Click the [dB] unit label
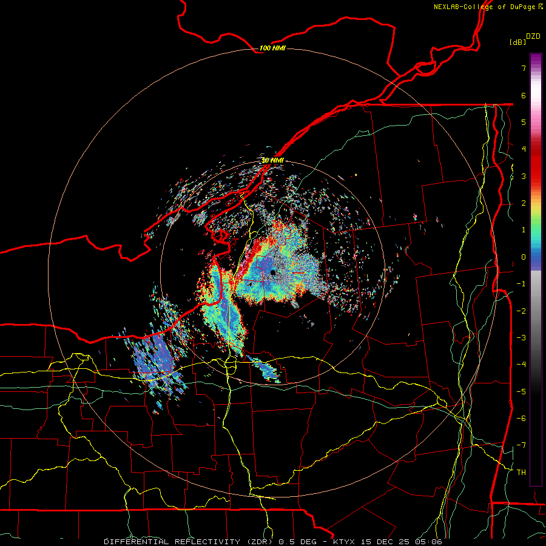Viewport: 546px width, 546px height. [x=517, y=42]
